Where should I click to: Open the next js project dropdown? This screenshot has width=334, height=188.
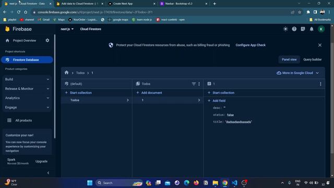(67, 29)
